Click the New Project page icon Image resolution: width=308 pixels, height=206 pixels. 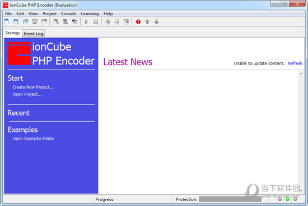[7, 22]
